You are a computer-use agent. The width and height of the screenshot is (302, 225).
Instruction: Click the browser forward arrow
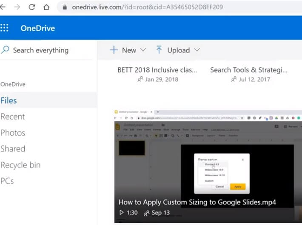pyautogui.click(x=17, y=7)
